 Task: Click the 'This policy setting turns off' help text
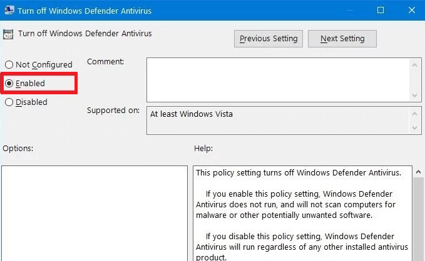point(299,173)
